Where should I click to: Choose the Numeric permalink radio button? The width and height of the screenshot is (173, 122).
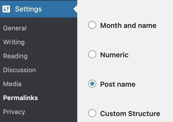pyautogui.click(x=92, y=54)
